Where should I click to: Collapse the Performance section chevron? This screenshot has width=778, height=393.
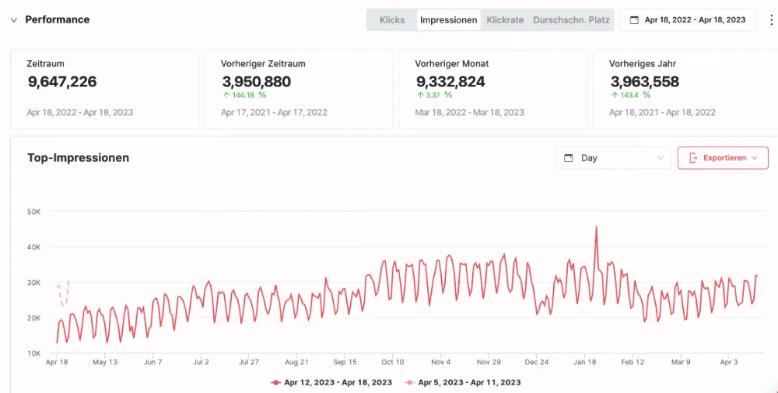coord(13,20)
